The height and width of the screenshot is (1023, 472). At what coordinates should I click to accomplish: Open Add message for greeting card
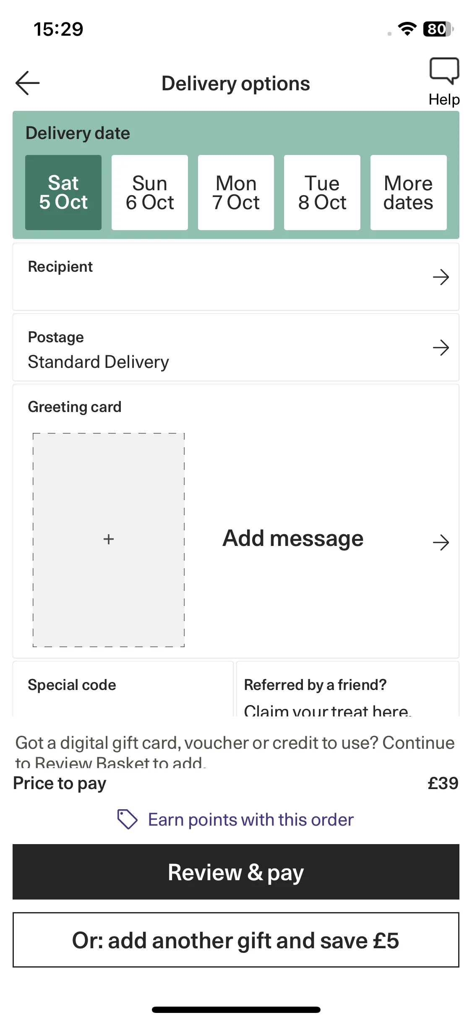(x=293, y=538)
